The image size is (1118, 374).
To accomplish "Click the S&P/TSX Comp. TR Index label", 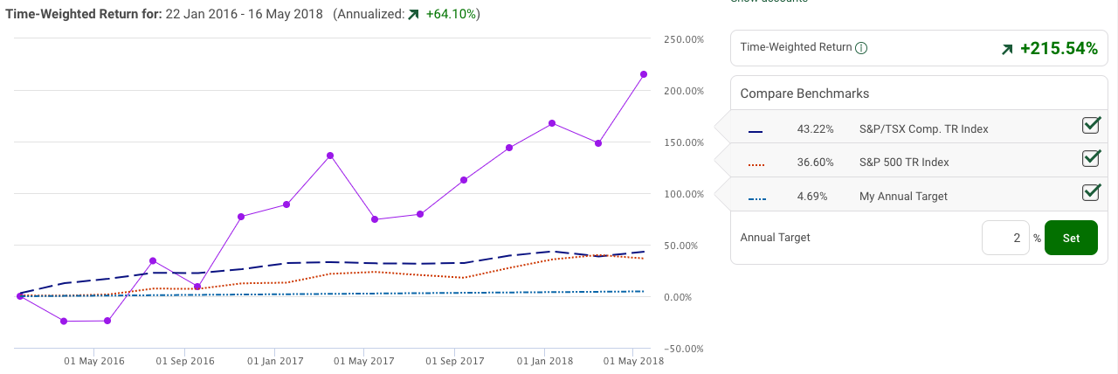I will [924, 129].
